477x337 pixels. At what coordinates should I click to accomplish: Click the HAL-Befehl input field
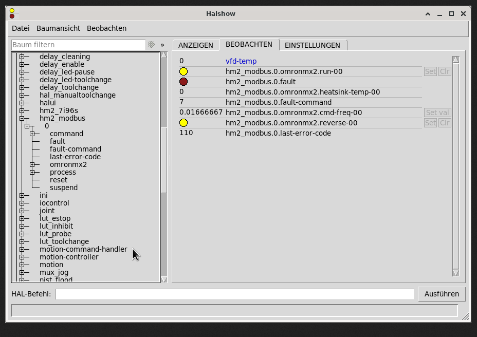[234, 294]
